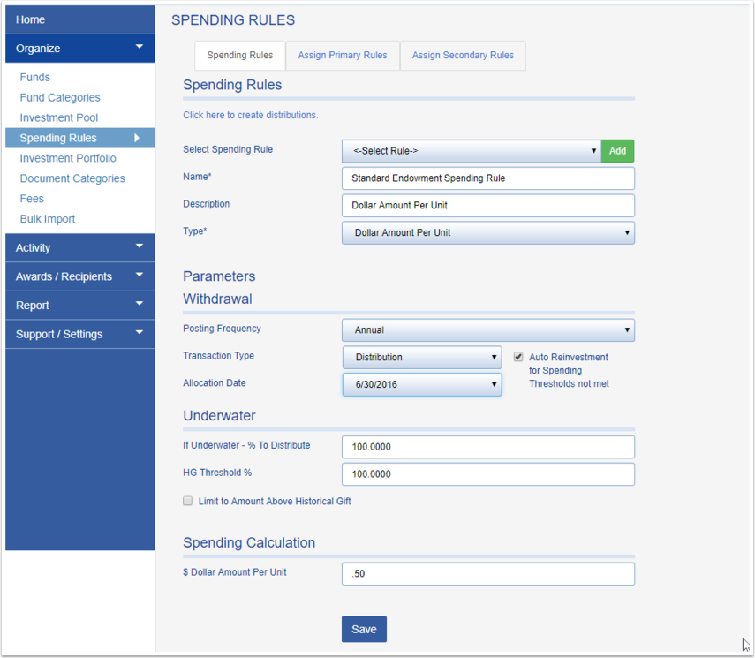Open the Type dropdown
Screen dimensions: 755x658
[488, 232]
